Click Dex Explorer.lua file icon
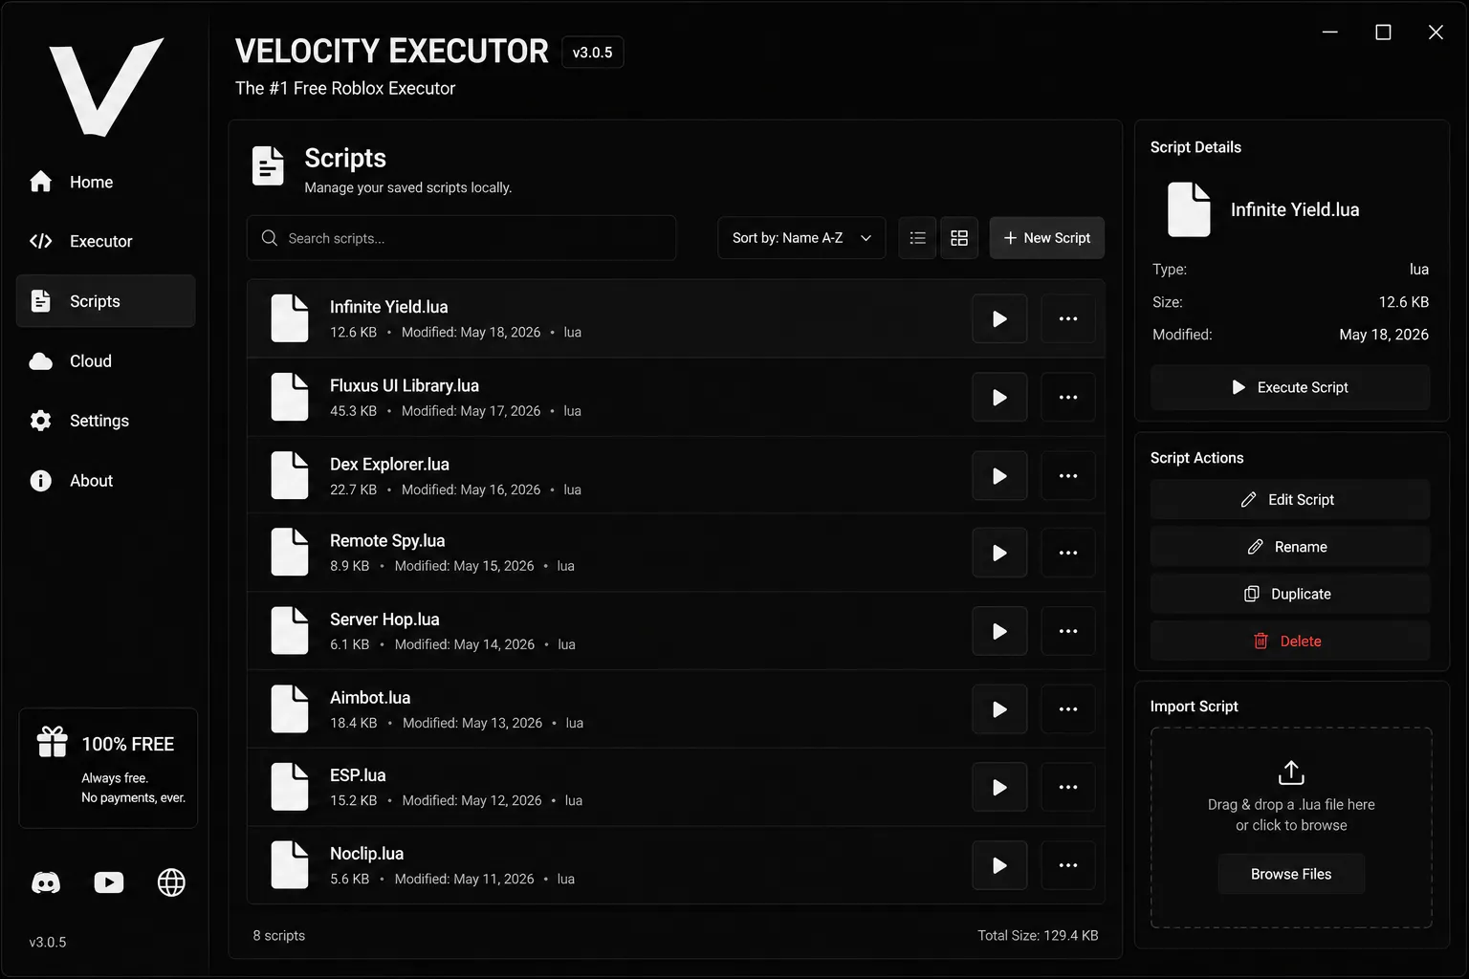This screenshot has width=1469, height=979. click(290, 475)
